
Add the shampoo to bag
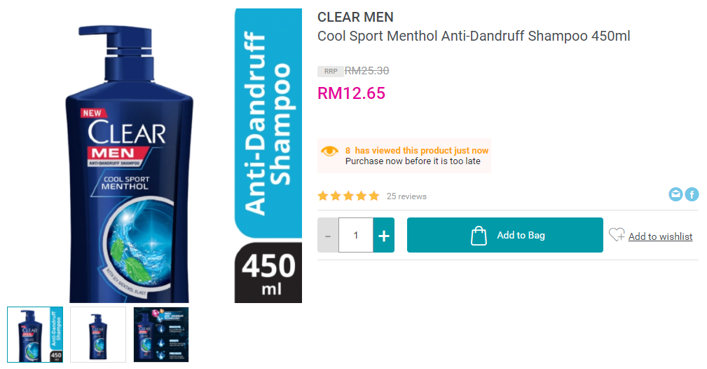pos(505,235)
